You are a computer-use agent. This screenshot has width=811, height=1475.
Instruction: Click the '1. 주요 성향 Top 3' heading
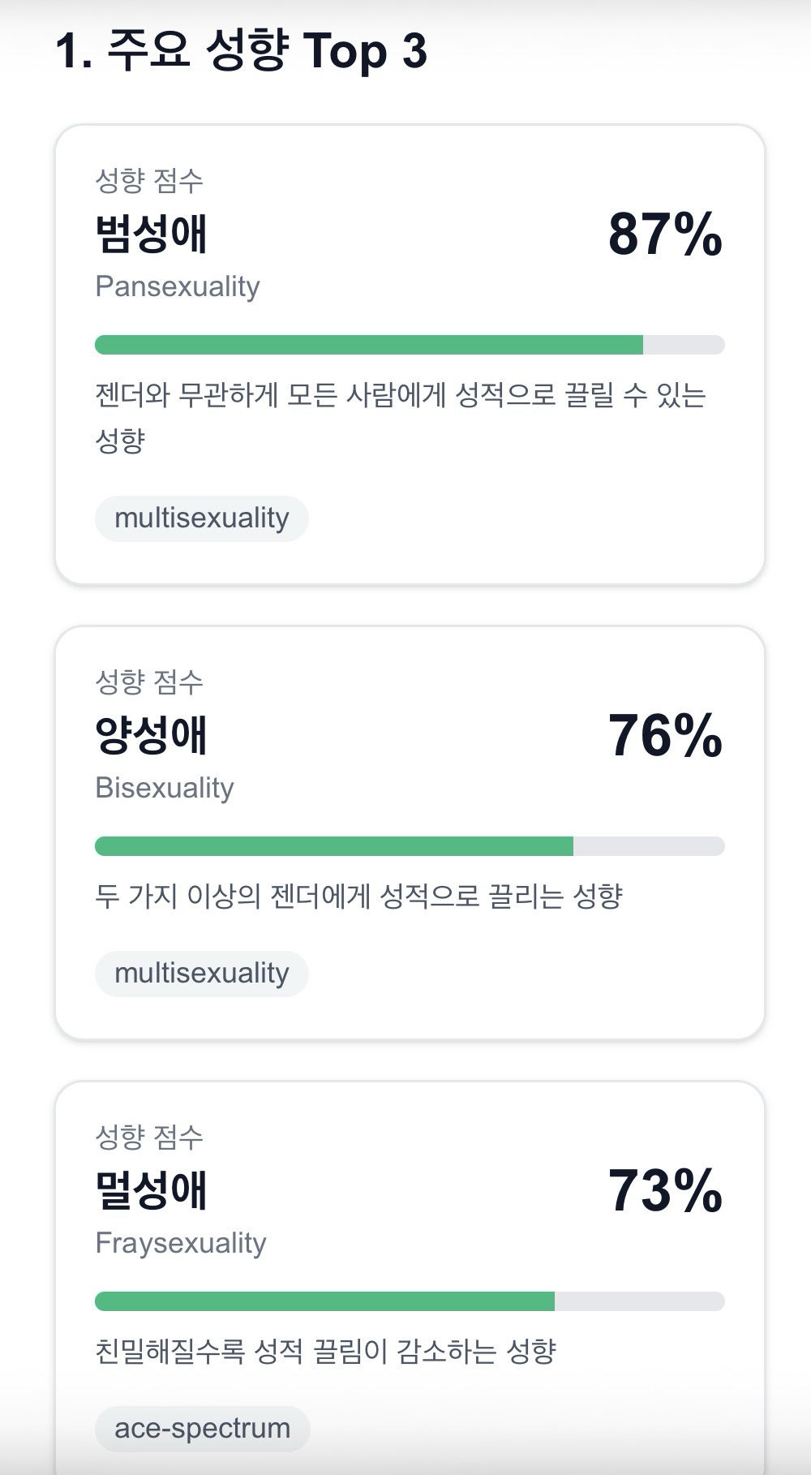click(x=241, y=51)
